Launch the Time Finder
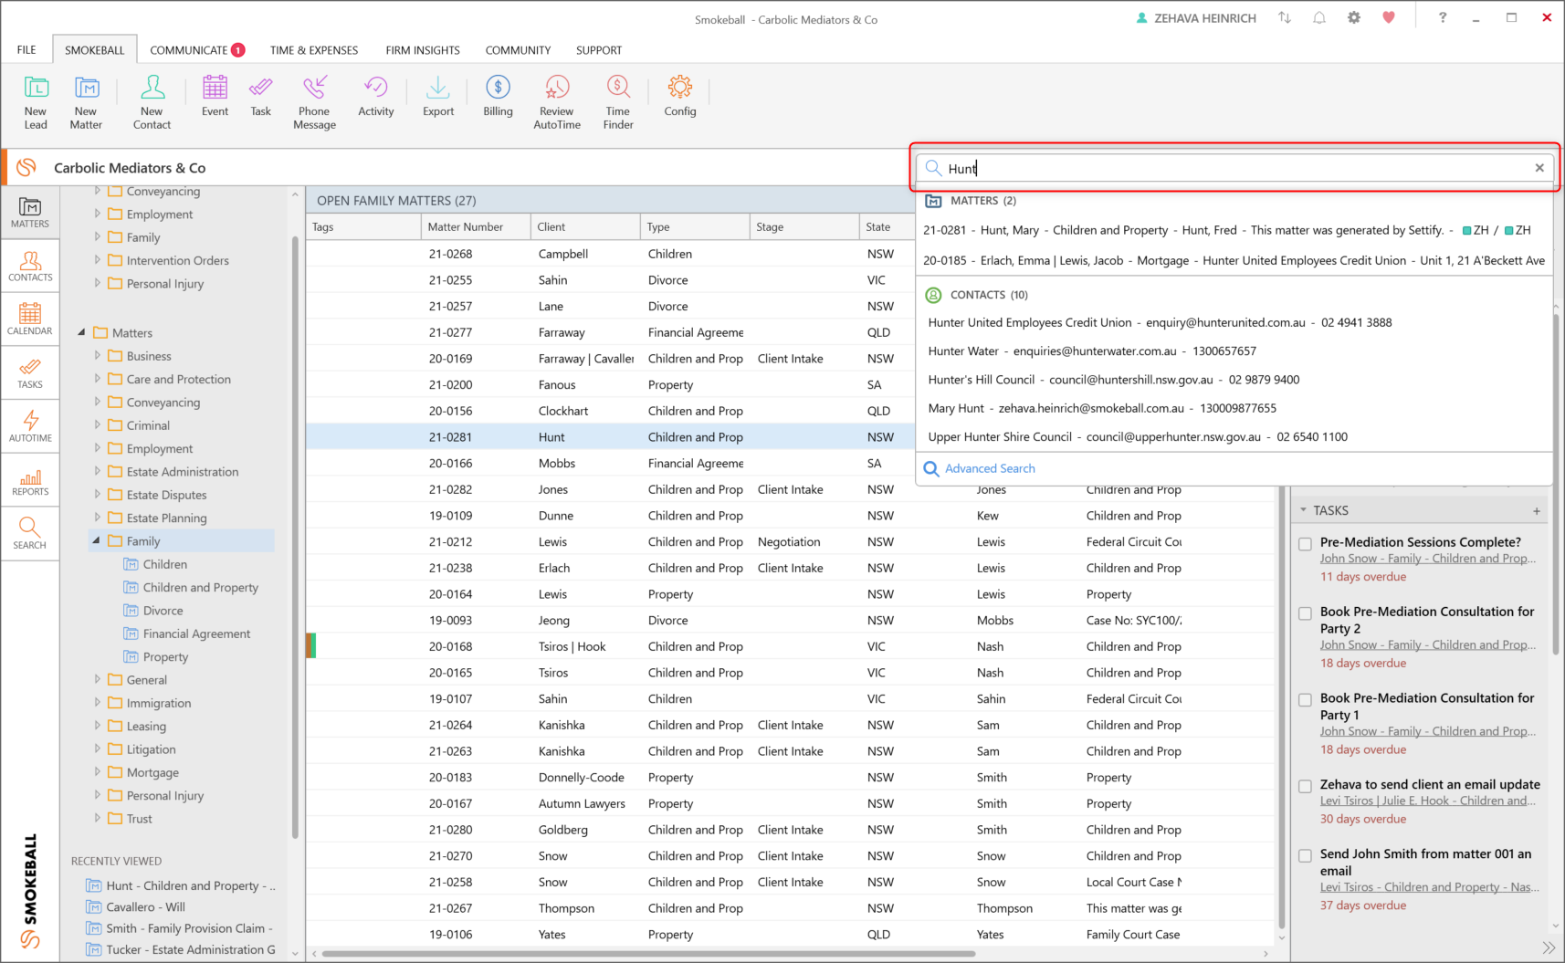Screen dimensions: 1565x963 click(618, 101)
